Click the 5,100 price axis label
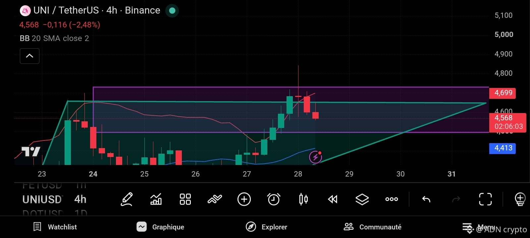 pos(503,16)
